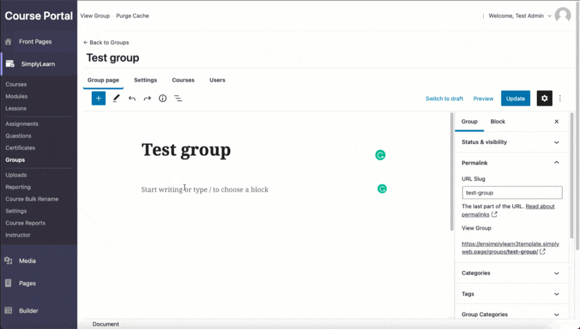Screen dimensions: 580x329
Task: Expand the Status & visibility section
Action: [x=510, y=142]
